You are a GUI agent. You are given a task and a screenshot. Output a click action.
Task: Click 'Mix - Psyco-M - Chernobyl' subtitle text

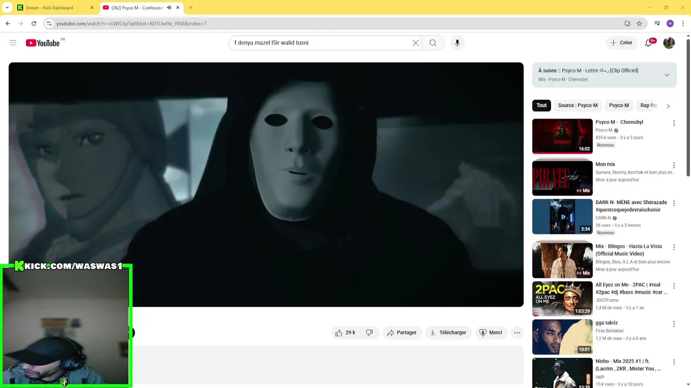(563, 79)
